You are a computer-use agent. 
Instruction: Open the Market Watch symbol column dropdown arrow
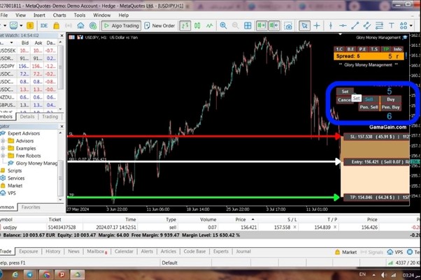tap(11, 43)
